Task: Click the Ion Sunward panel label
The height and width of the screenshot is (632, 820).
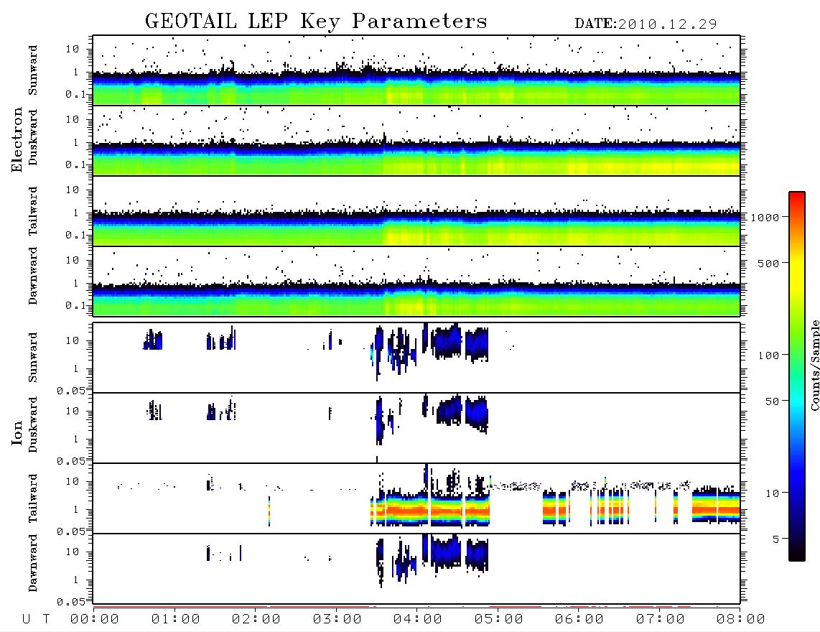Action: coord(33,358)
